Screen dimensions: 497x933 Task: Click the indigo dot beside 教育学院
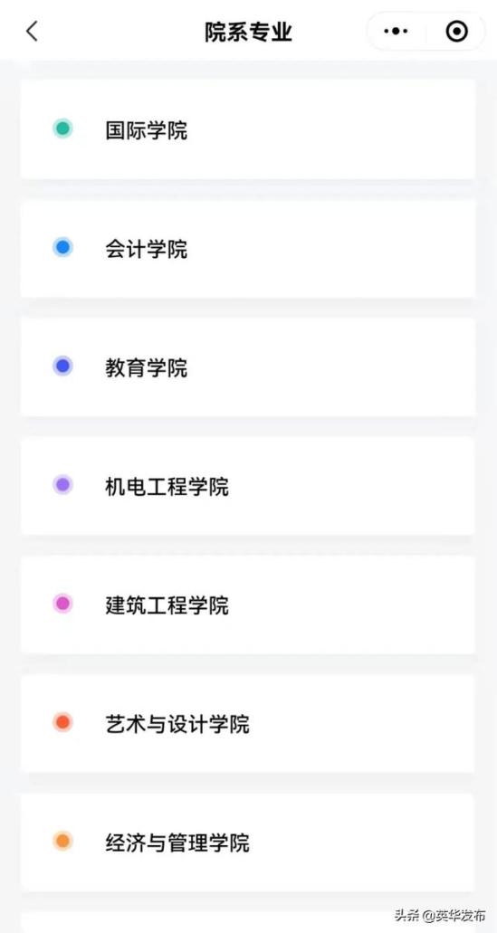pyautogui.click(x=62, y=366)
